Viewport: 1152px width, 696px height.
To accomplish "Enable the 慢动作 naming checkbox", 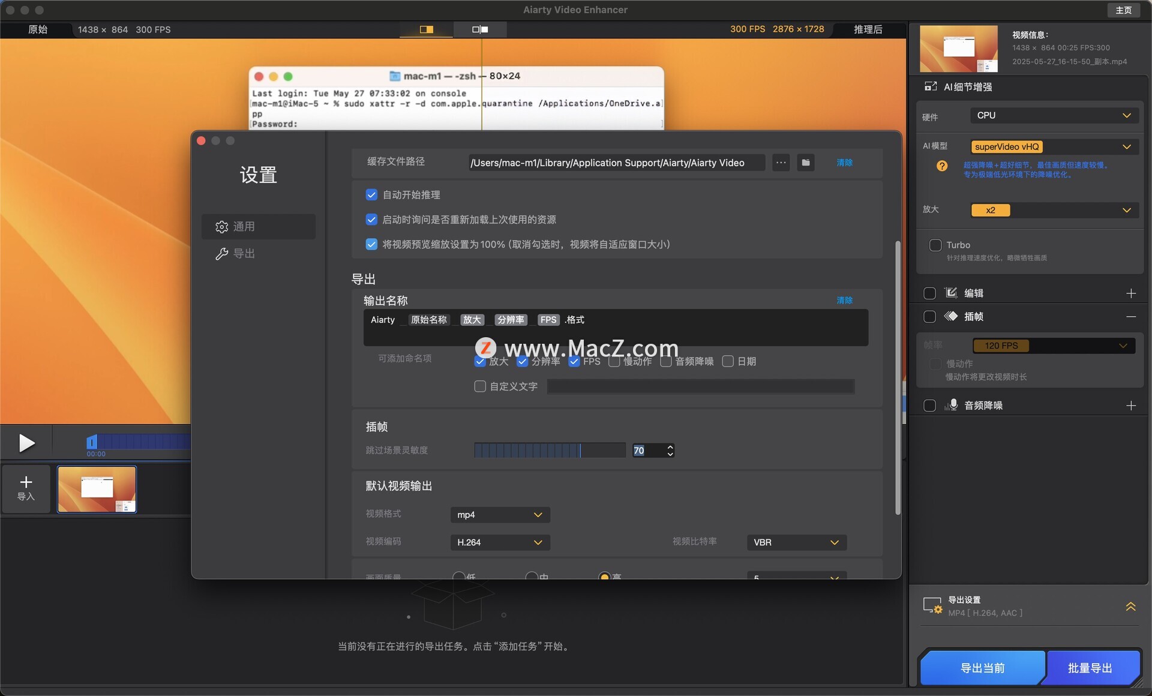I will pos(614,361).
